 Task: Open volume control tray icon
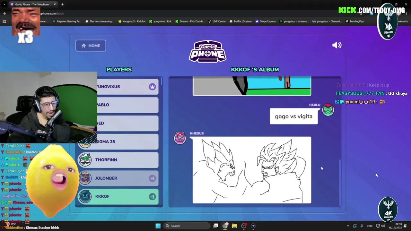[x=383, y=226]
